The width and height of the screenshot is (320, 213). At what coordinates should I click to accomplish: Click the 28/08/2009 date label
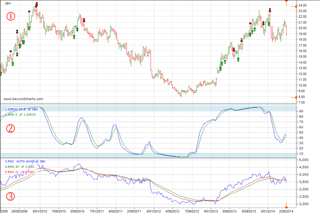coord(19,211)
